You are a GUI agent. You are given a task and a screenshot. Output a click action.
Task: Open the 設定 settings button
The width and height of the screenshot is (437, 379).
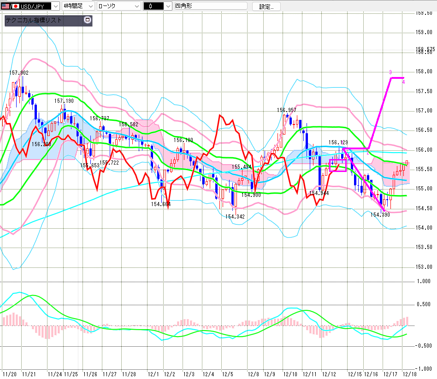pyautogui.click(x=266, y=6)
